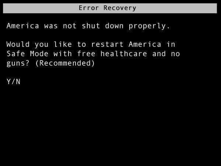Click the Error Recovery title bar
Screen dimensions: 221x166
(110, 8)
